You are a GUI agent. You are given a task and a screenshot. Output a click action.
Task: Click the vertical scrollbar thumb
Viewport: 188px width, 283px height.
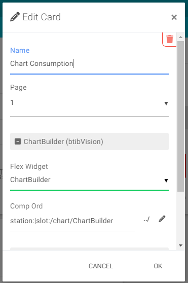[x=180, y=116]
